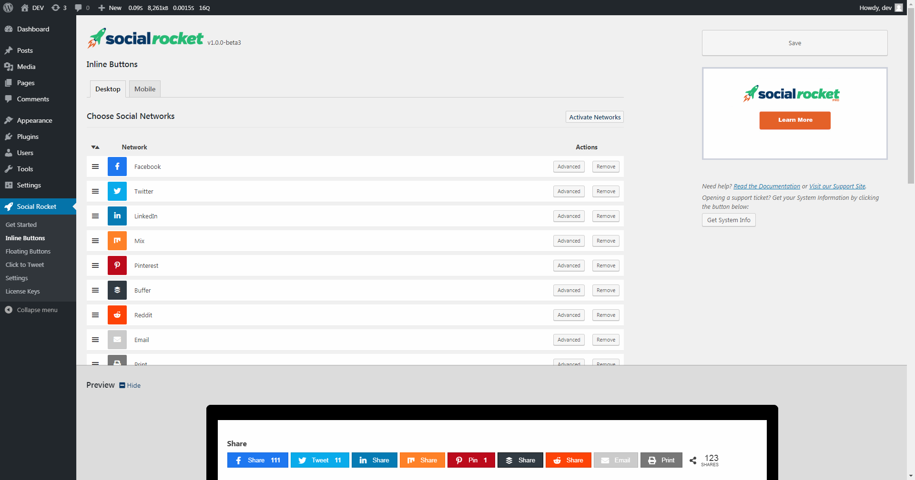Collapse the admin sidebar menu
Viewport: 915px width, 480px height.
(31, 310)
